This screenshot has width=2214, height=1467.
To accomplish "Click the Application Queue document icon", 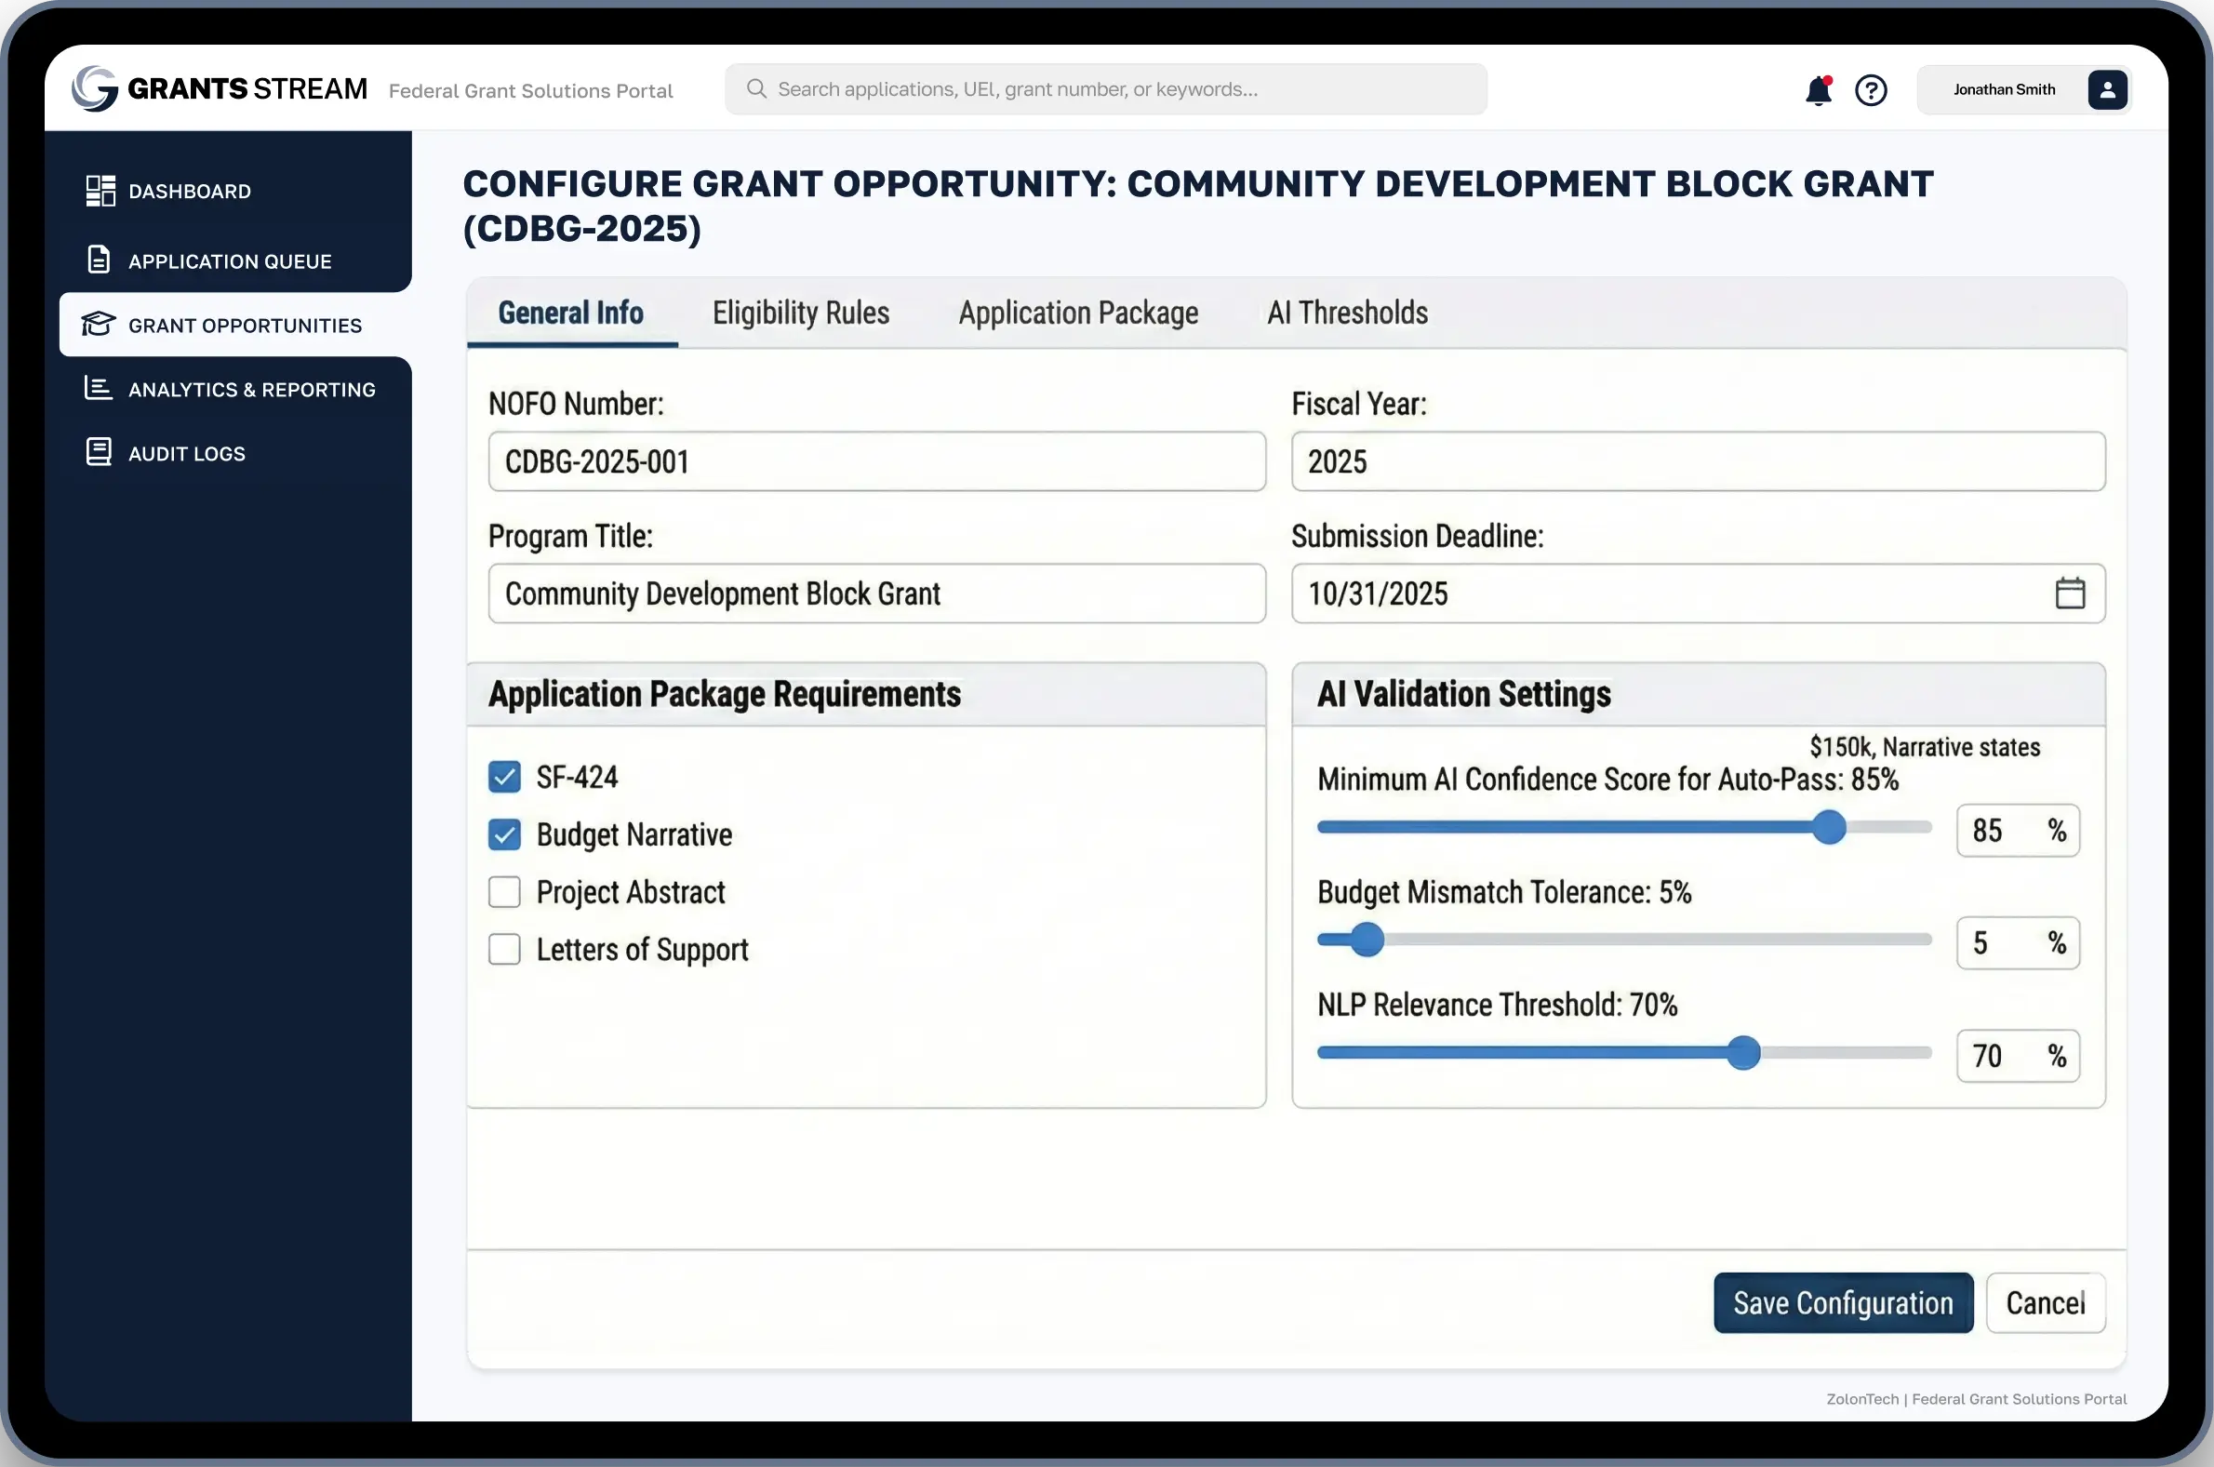I will (99, 260).
